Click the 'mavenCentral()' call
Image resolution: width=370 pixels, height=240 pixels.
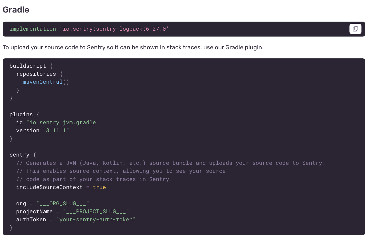(x=46, y=82)
